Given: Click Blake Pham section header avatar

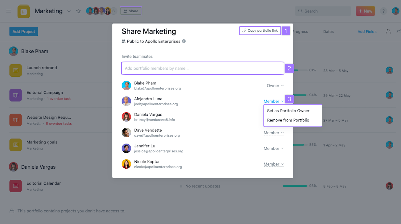Looking at the screenshot, I should point(13,51).
